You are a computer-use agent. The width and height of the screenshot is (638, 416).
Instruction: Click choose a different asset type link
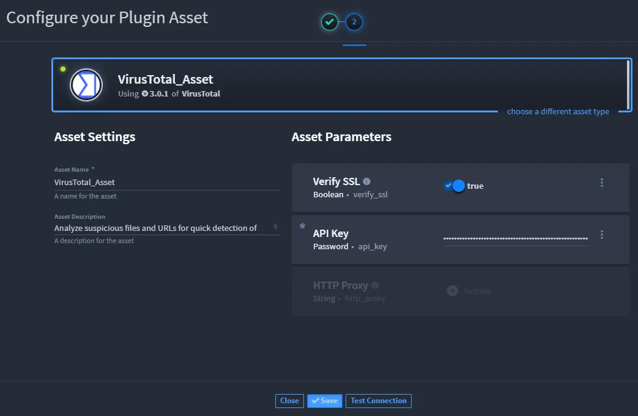click(558, 111)
